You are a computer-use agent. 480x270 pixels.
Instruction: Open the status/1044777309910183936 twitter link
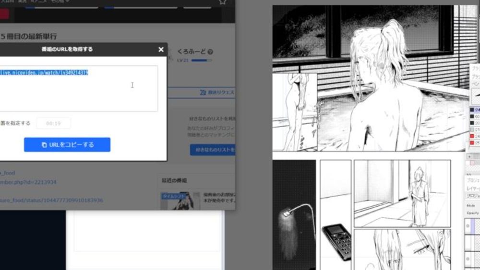(x=51, y=200)
